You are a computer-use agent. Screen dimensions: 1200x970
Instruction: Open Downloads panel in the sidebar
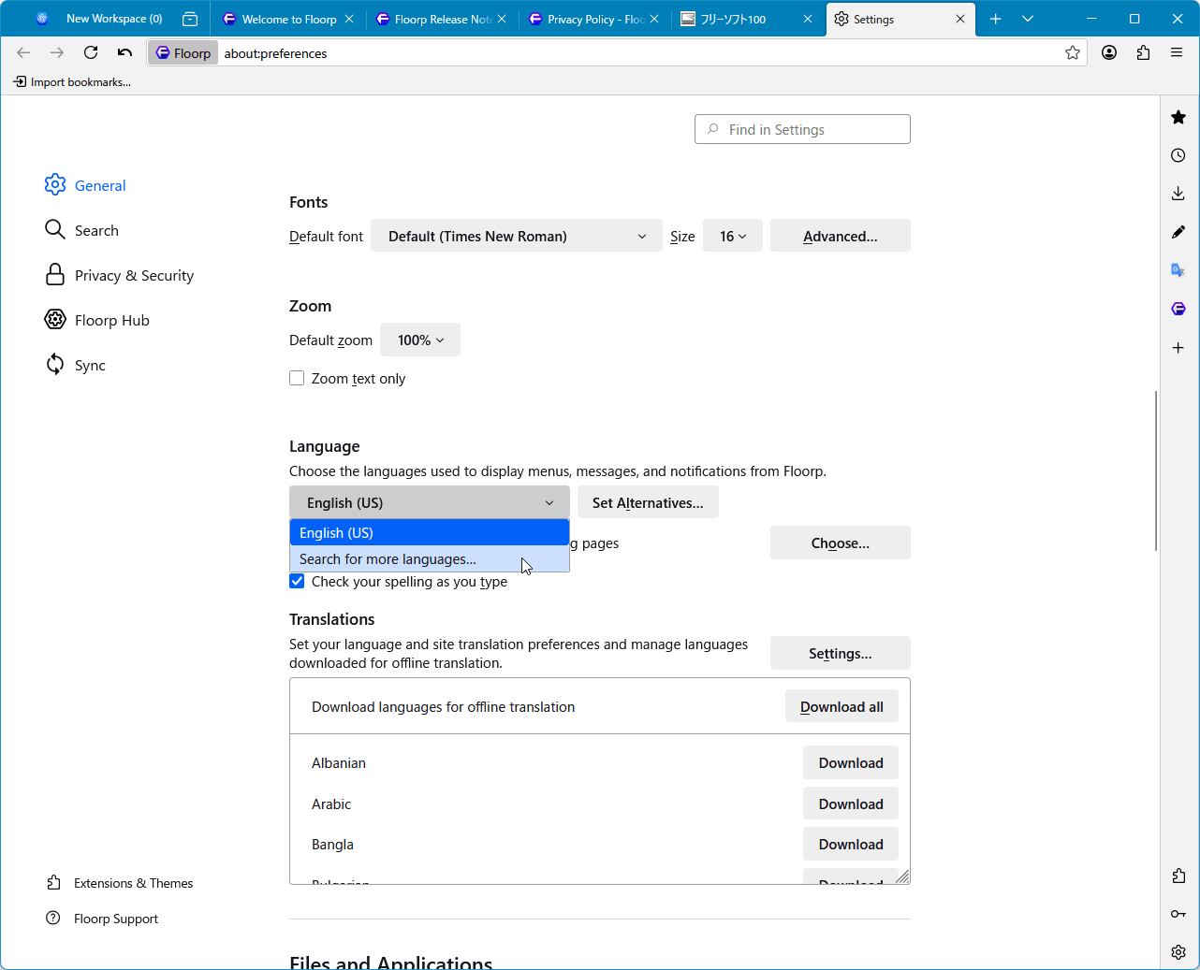click(x=1178, y=194)
